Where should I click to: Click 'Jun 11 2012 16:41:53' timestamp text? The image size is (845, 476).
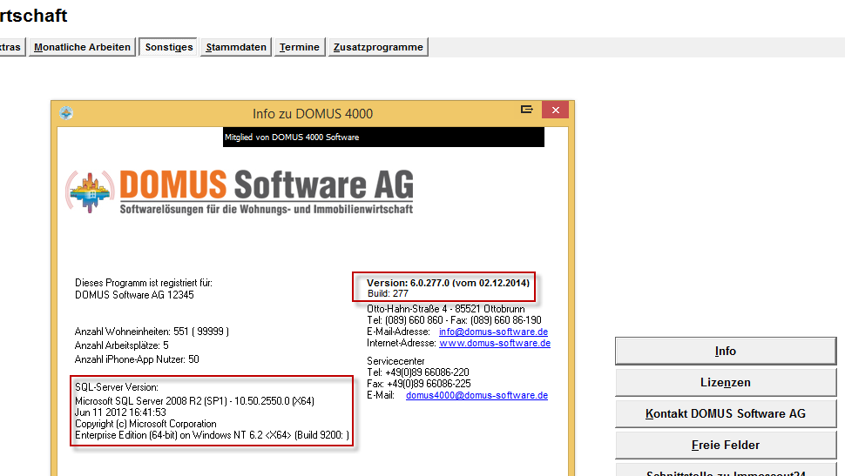click(x=120, y=412)
